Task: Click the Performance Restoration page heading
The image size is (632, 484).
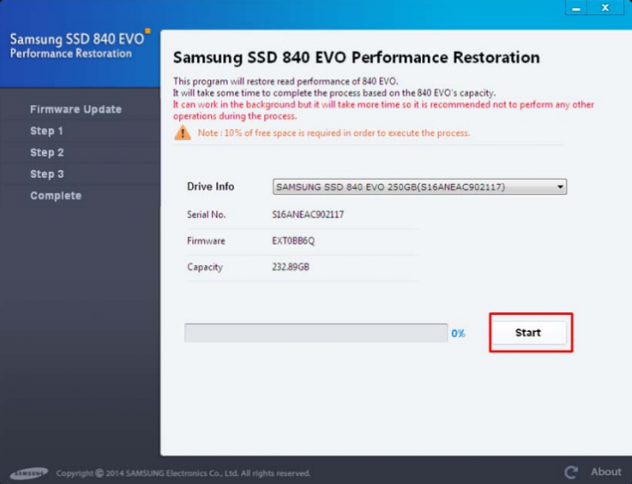Action: point(356,58)
